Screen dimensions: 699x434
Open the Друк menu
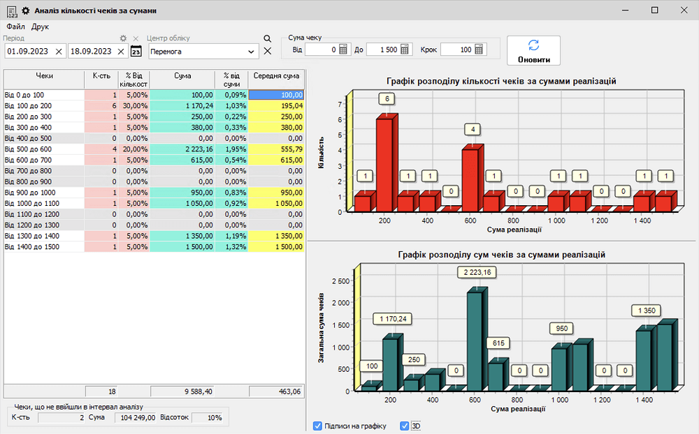click(x=40, y=27)
